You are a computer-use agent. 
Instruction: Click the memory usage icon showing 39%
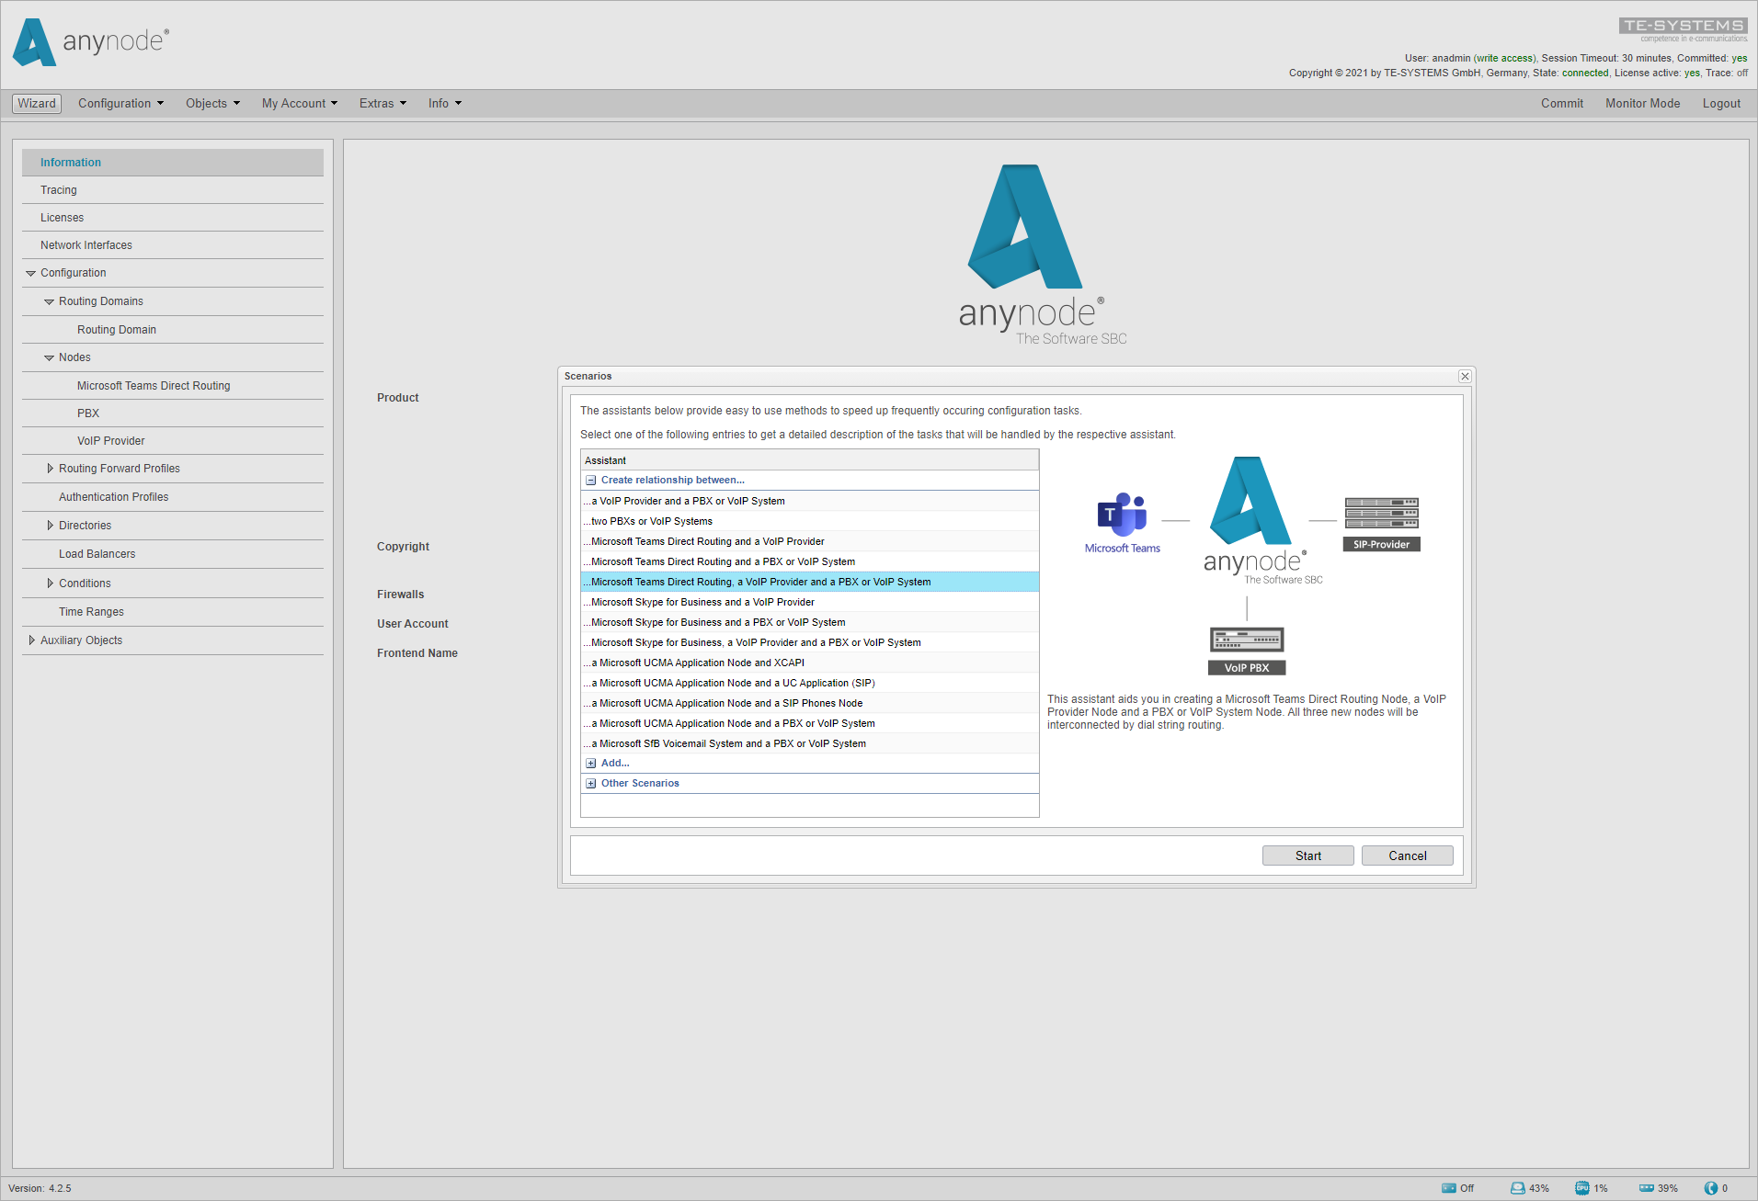click(1647, 1188)
